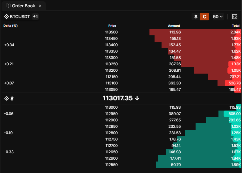
Task: Click the Delta (%) column header
Action: tap(10, 26)
